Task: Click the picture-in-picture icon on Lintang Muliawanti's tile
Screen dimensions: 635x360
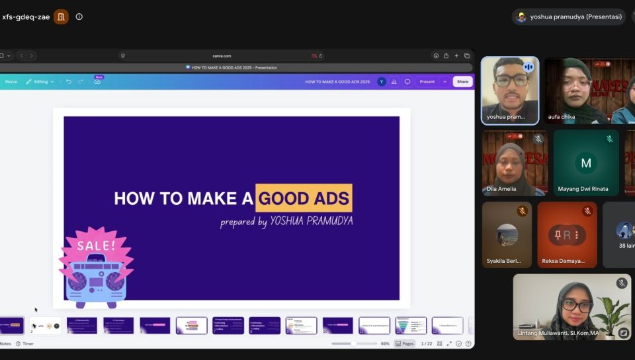Action: pos(623,333)
